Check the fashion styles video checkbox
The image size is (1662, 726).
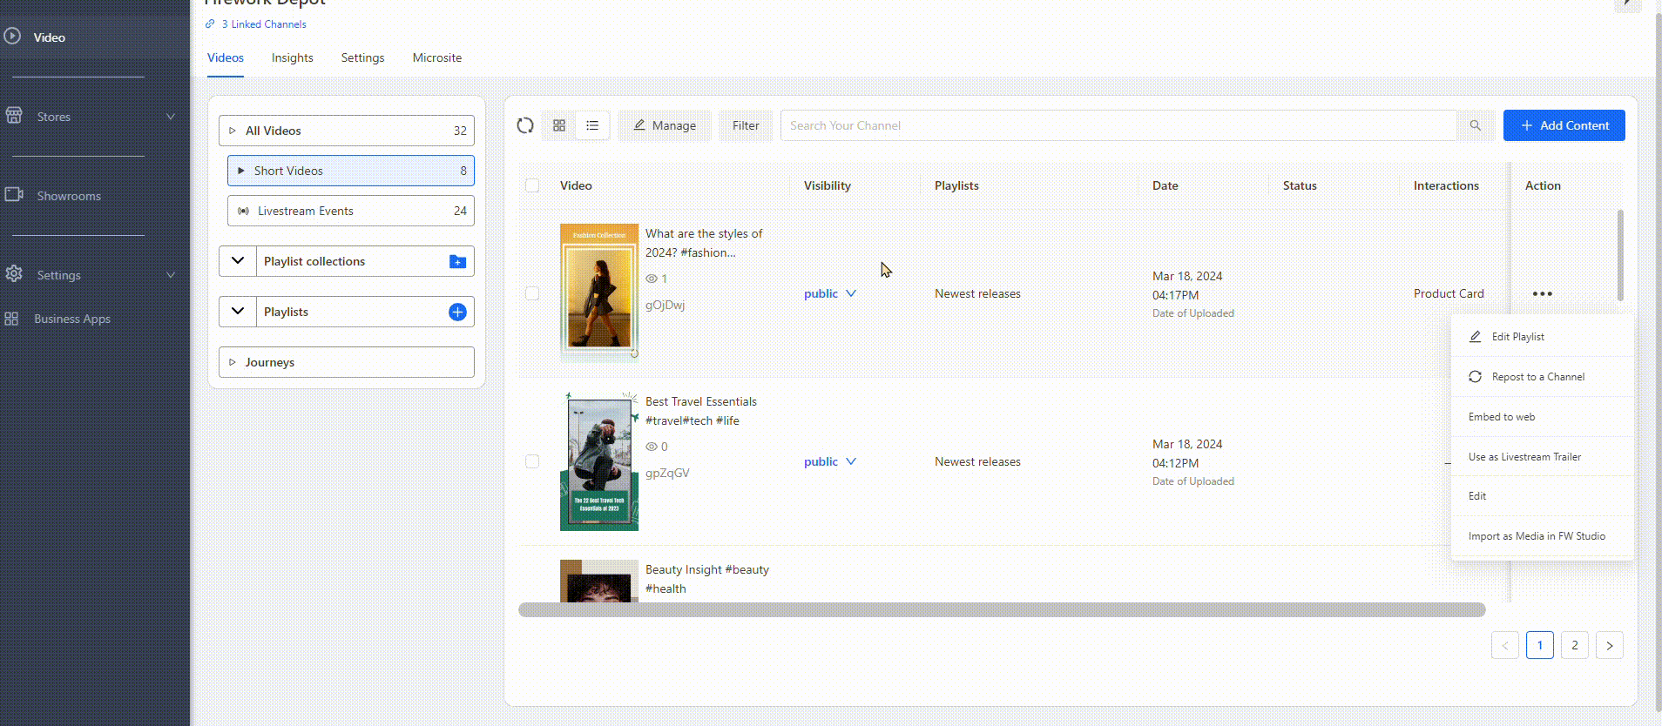click(x=532, y=293)
